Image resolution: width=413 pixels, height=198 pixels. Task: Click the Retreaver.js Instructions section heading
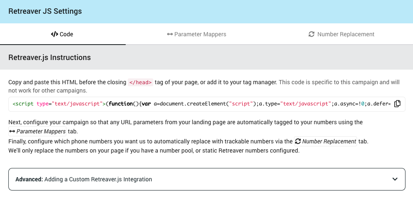(x=49, y=57)
